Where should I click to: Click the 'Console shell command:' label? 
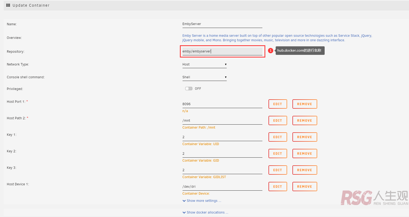pyautogui.click(x=26, y=77)
